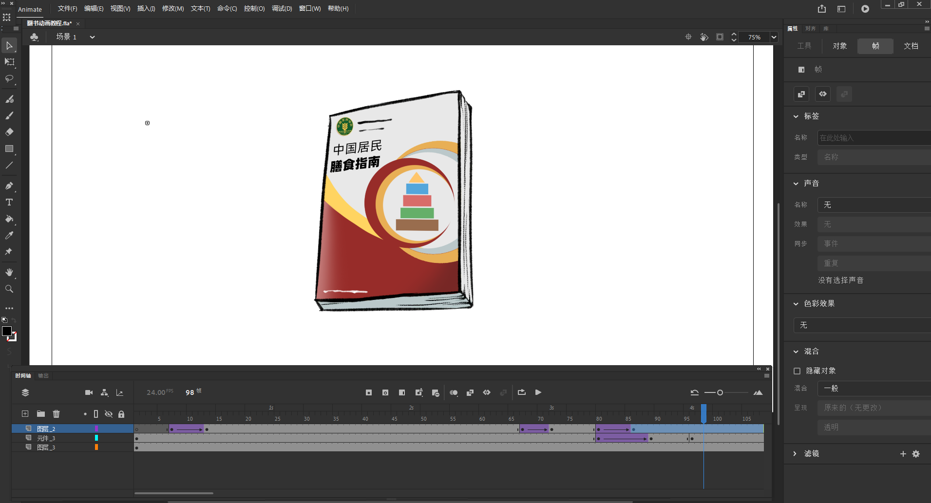Screen dimensions: 931x503
Task: Switch to the 文档 properties tab
Action: coord(911,46)
